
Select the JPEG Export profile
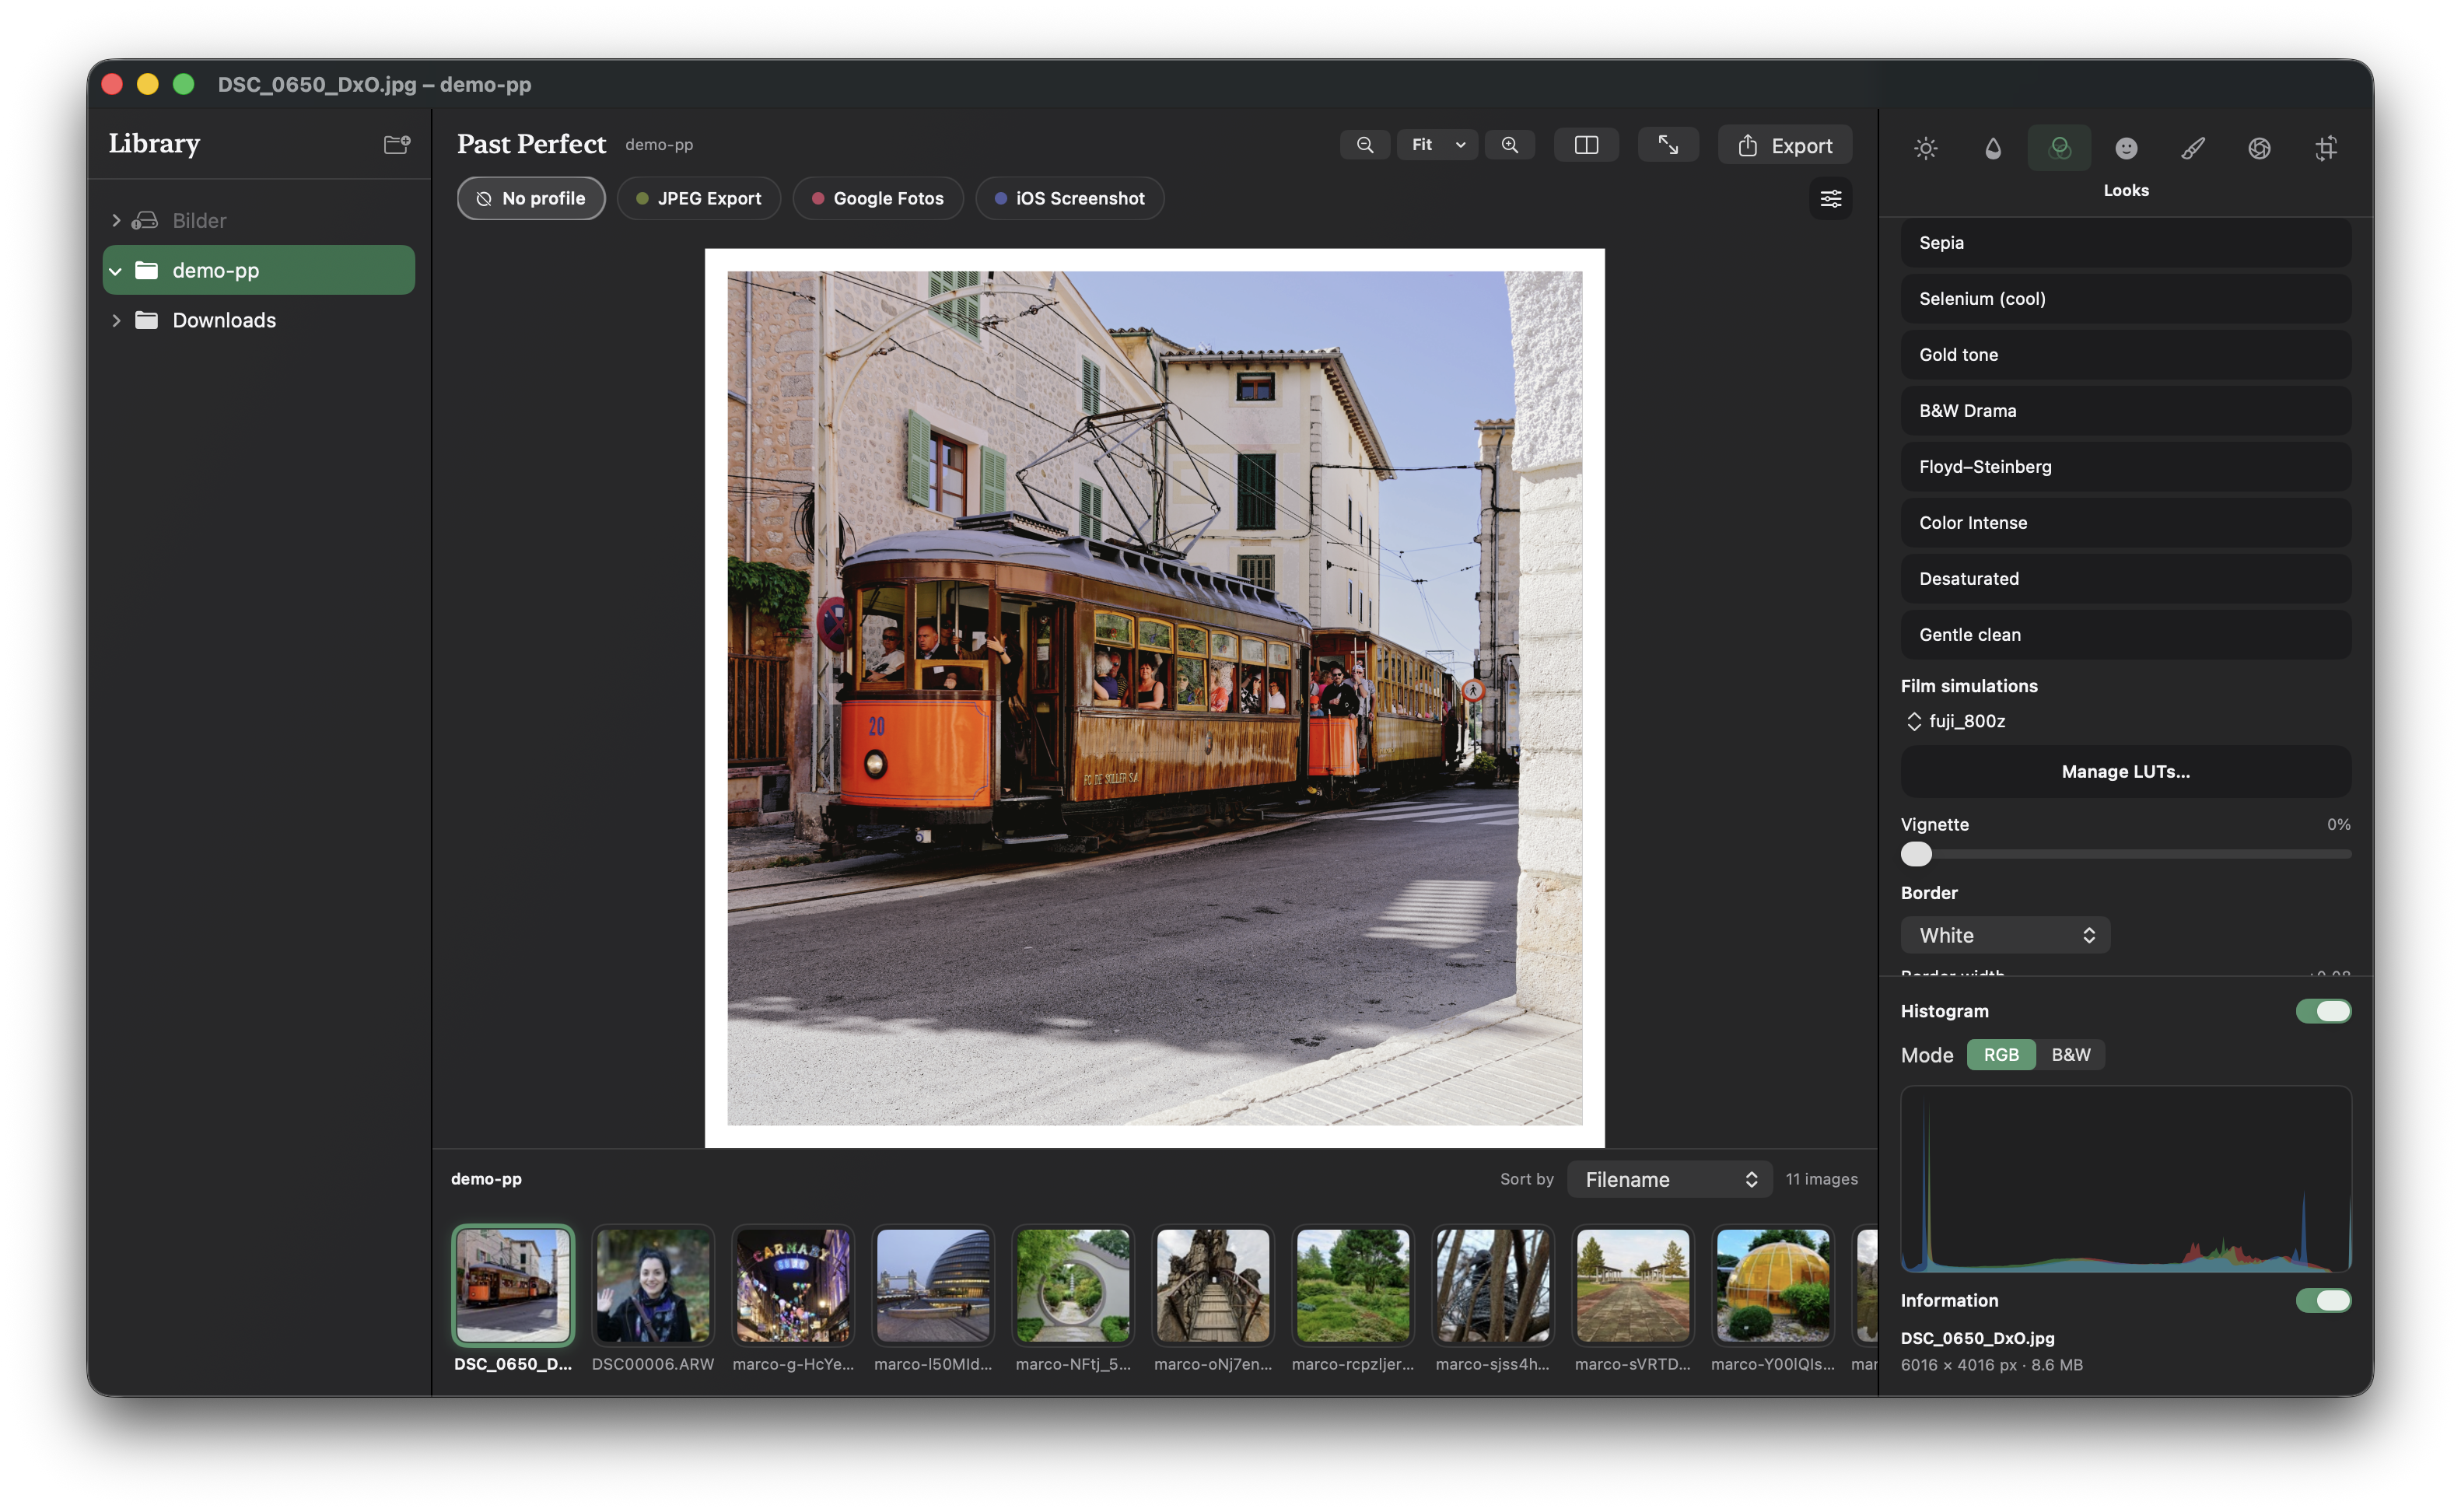tap(698, 198)
